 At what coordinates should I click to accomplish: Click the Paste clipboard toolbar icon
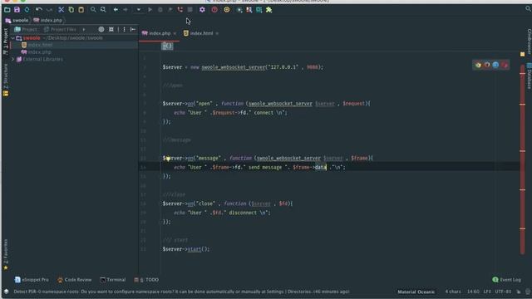pyautogui.click(x=81, y=10)
